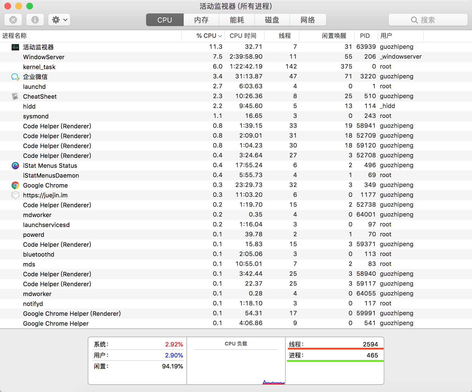The image size is (472, 392).
Task: Switch to the 能耗 tab
Action: pyautogui.click(x=237, y=20)
